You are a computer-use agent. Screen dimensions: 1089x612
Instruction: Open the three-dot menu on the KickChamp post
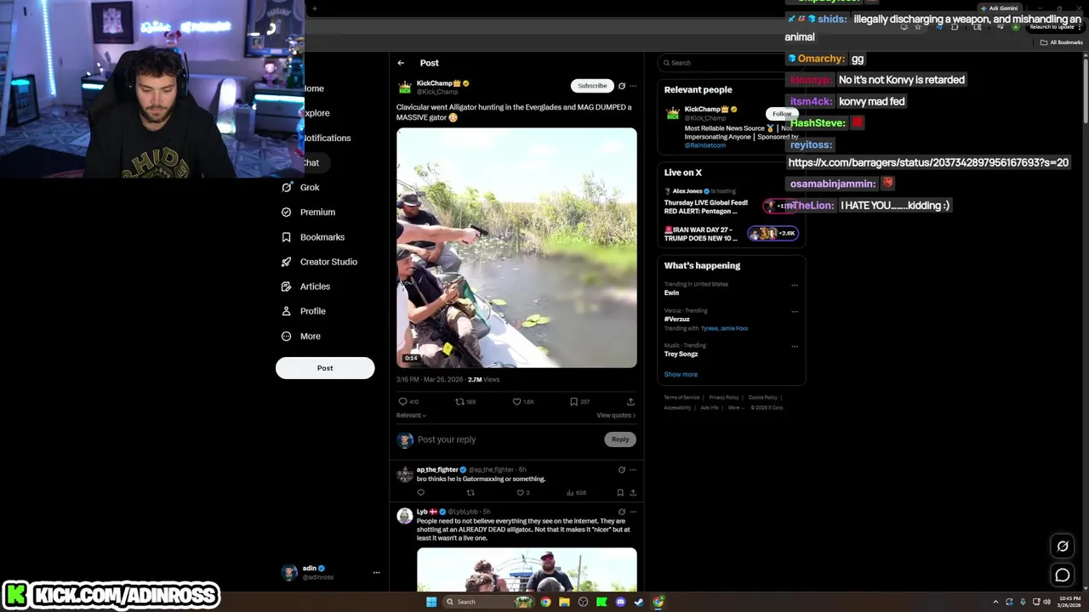[x=633, y=86]
